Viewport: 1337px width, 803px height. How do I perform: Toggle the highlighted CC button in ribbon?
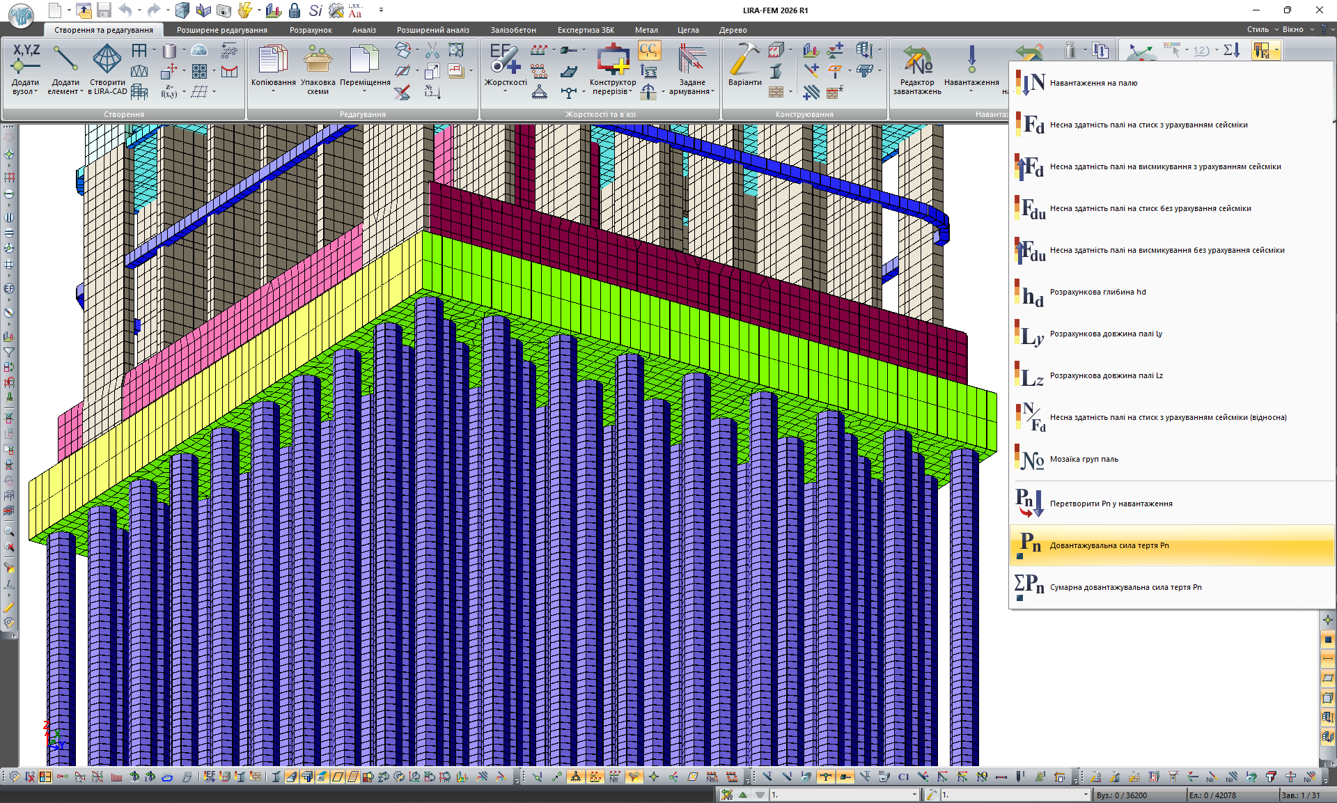pos(648,50)
